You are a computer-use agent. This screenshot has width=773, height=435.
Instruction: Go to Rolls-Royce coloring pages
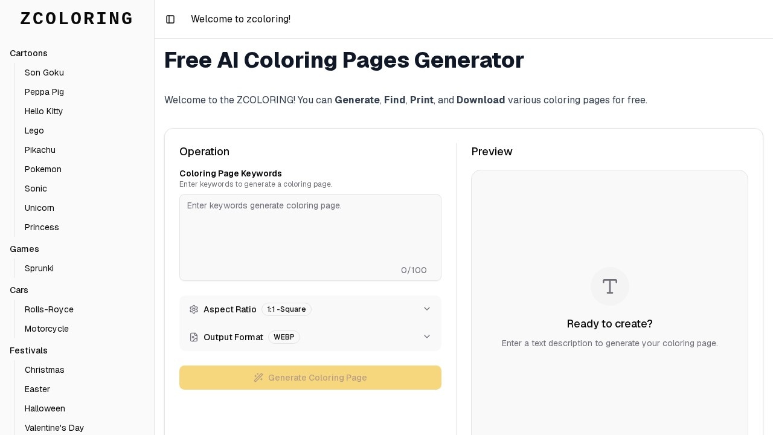[49, 309]
